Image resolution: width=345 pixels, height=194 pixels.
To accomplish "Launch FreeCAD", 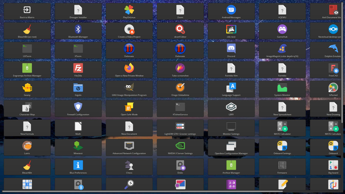I will pos(326,70).
